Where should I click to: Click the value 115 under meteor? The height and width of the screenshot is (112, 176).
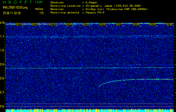pyautogui.click(x=41, y=13)
